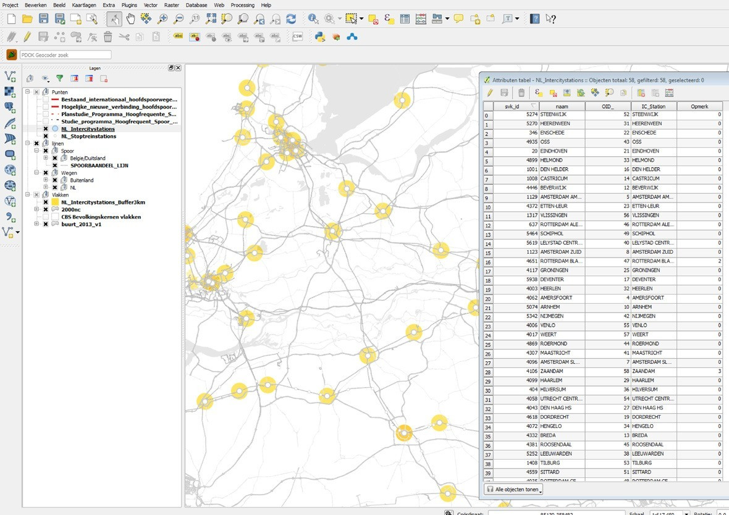Open the Python console

pos(320,37)
